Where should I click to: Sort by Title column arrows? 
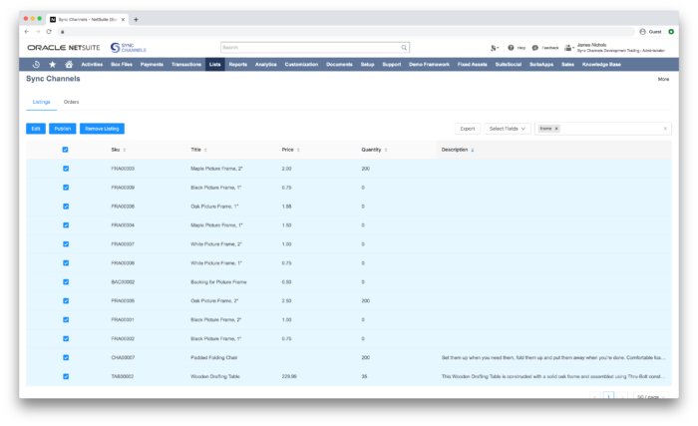[x=205, y=150]
